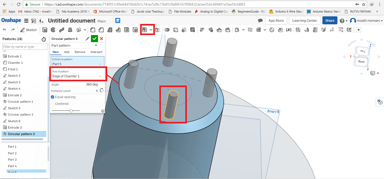384x179 pixels.
Task: Select Circular pattern 2 in feature list
Action: (x=20, y=115)
